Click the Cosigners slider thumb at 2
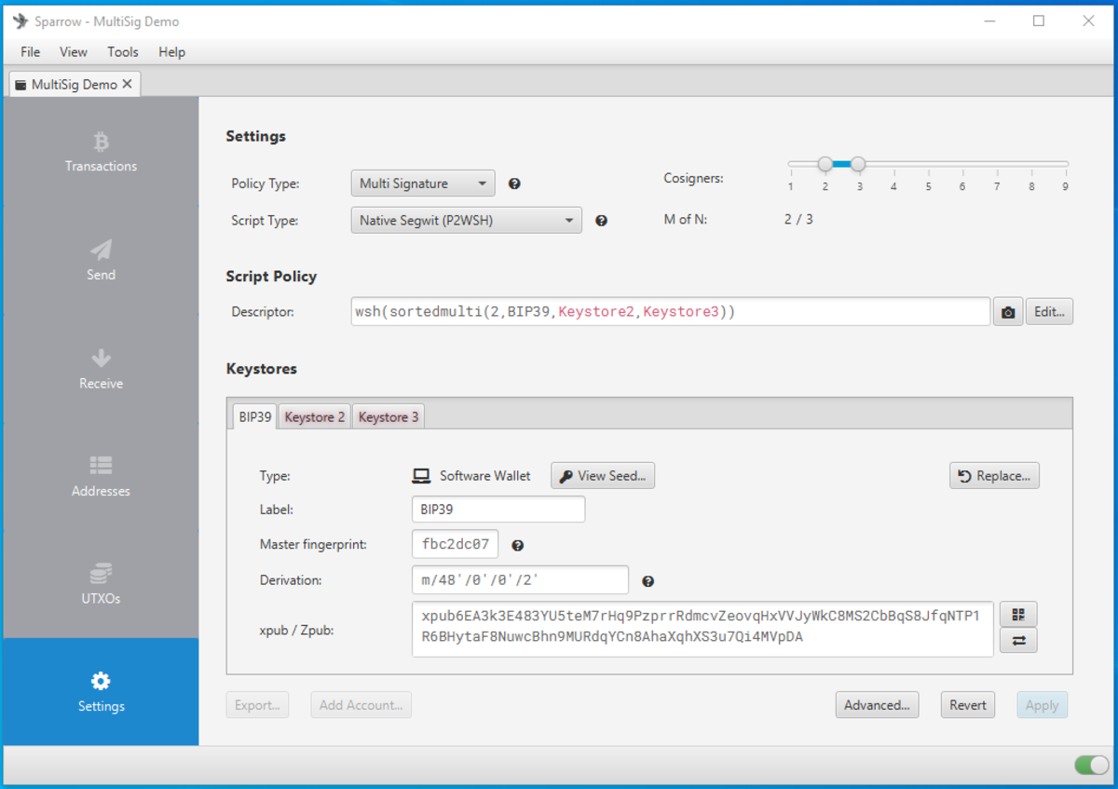 click(825, 164)
